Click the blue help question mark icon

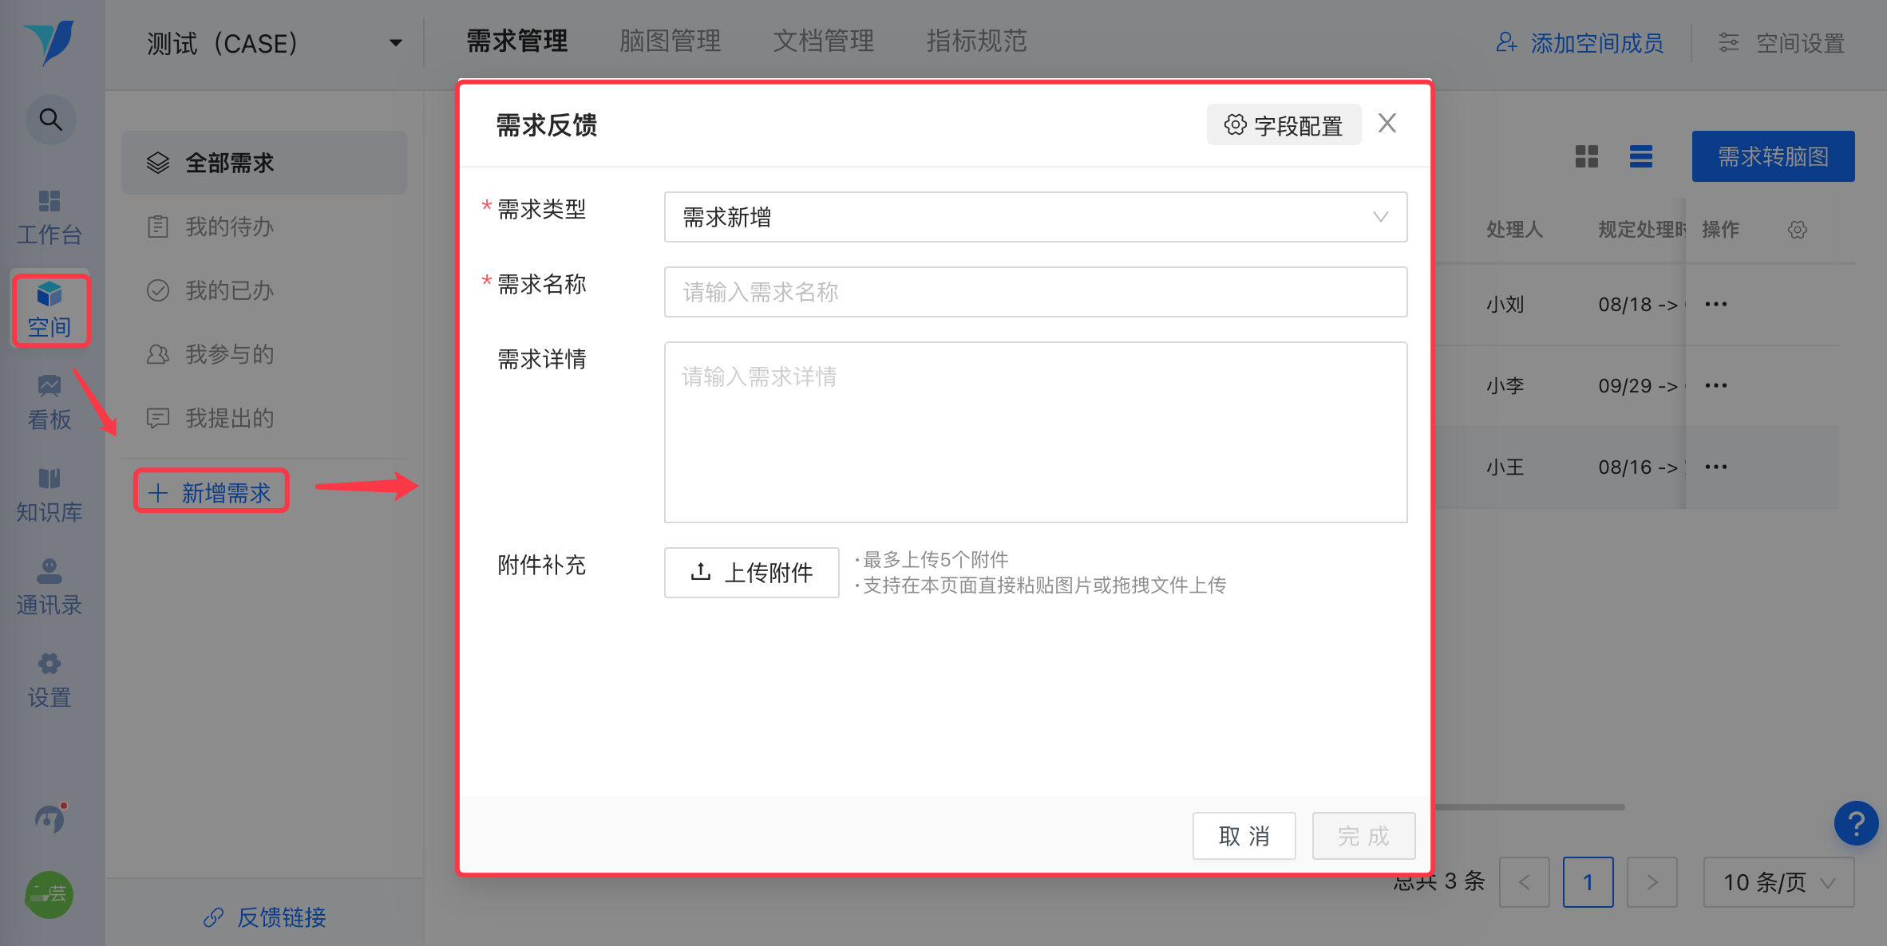point(1856,822)
